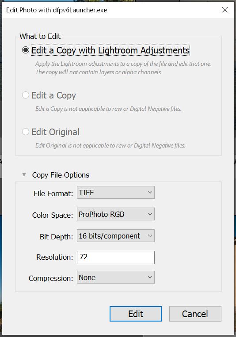Image resolution: width=236 pixels, height=337 pixels.
Task: Click the Compression dropdown arrow chevron
Action: click(x=150, y=277)
